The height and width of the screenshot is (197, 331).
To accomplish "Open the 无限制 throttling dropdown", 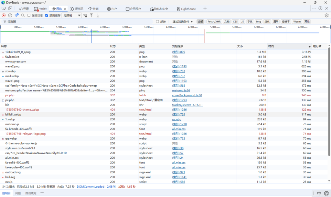I will coord(72,15).
